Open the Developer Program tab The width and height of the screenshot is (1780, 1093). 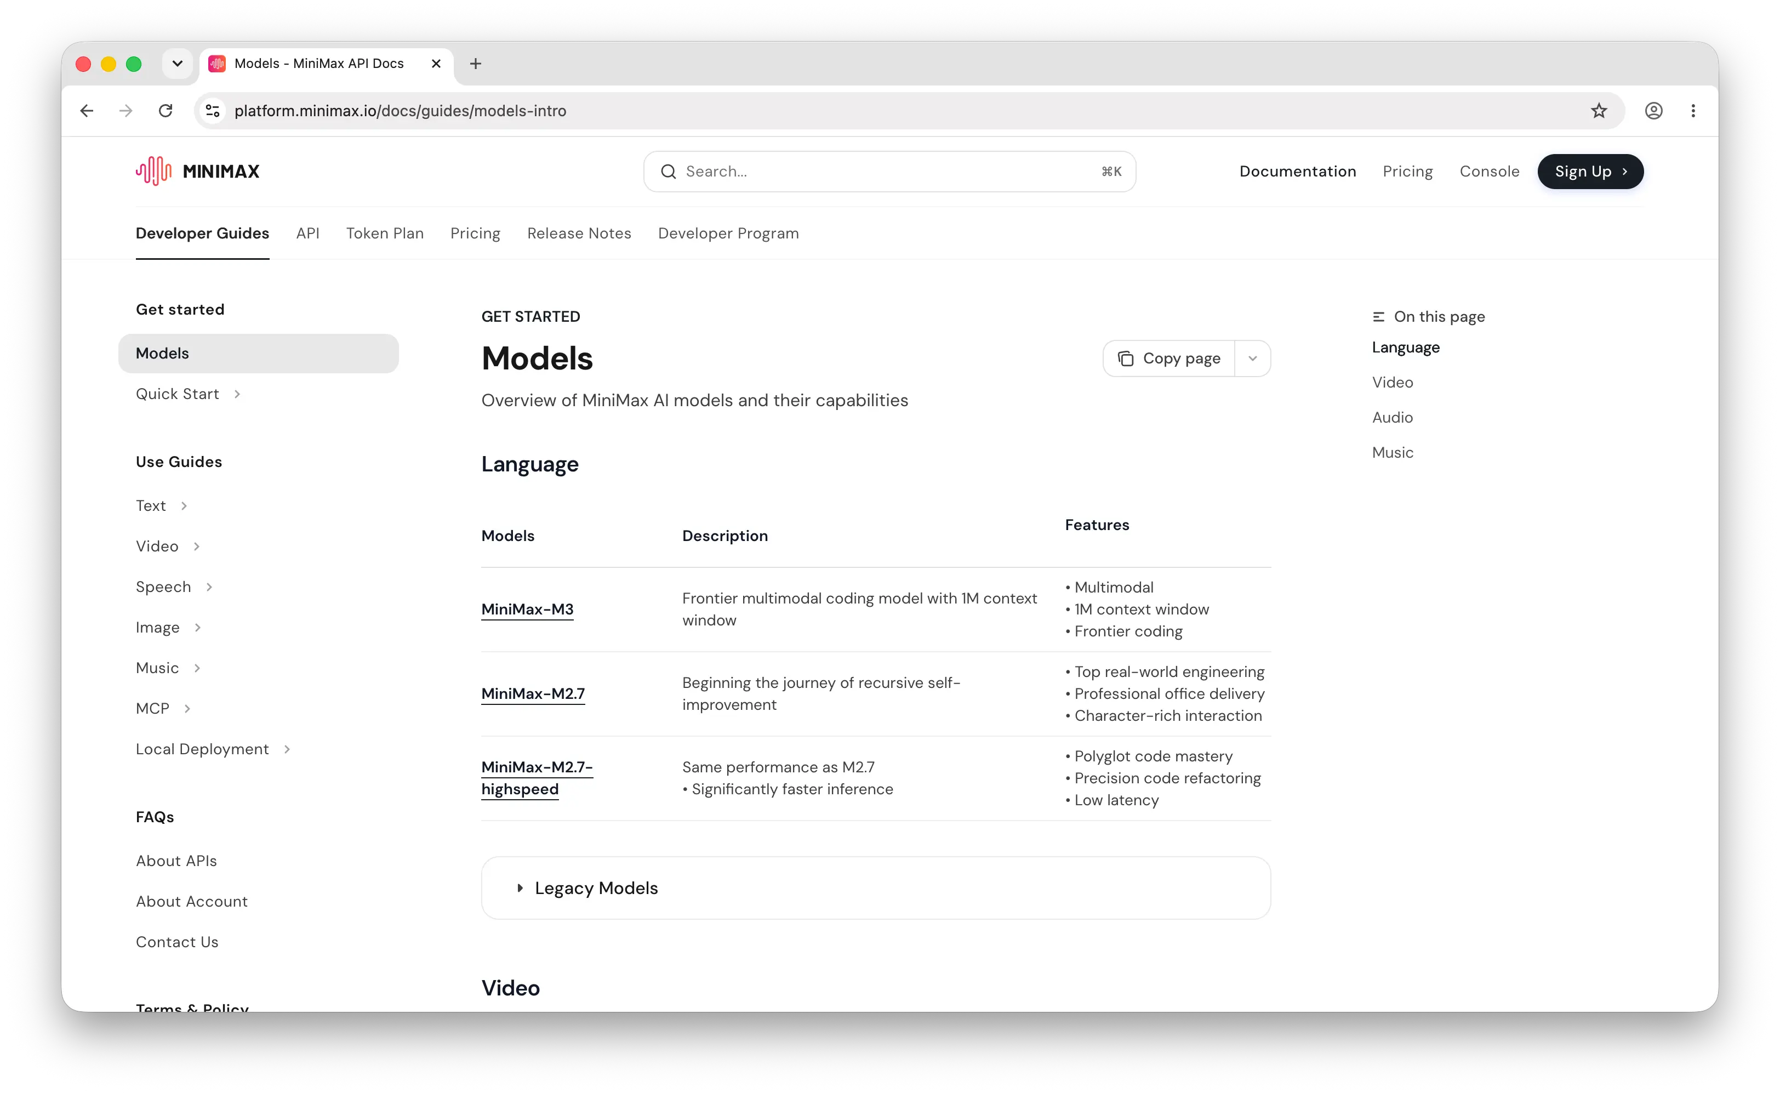[728, 234]
